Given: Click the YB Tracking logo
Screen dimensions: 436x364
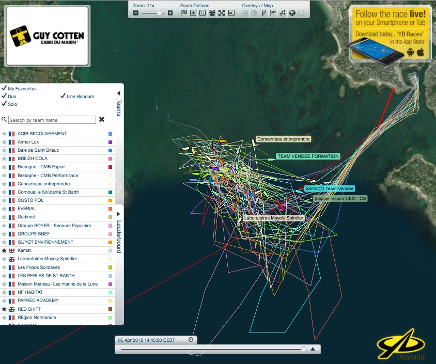Looking at the screenshot, I should click(401, 344).
